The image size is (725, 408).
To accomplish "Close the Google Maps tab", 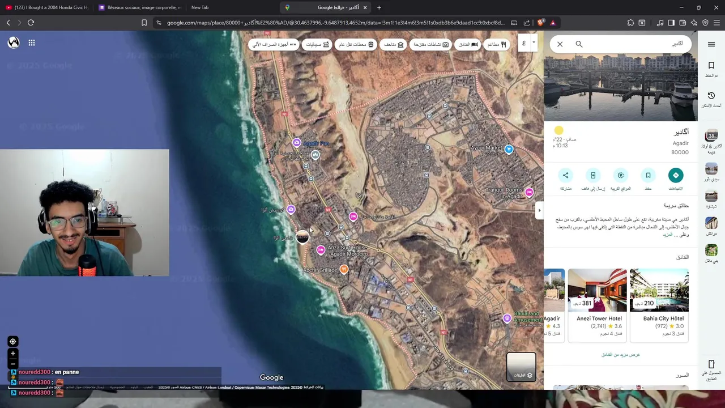I will pos(365,7).
